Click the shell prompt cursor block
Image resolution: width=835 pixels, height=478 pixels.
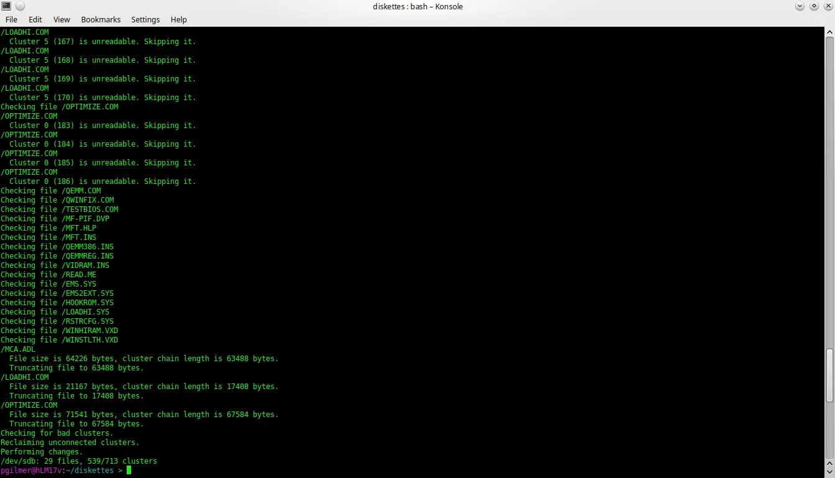click(x=129, y=471)
